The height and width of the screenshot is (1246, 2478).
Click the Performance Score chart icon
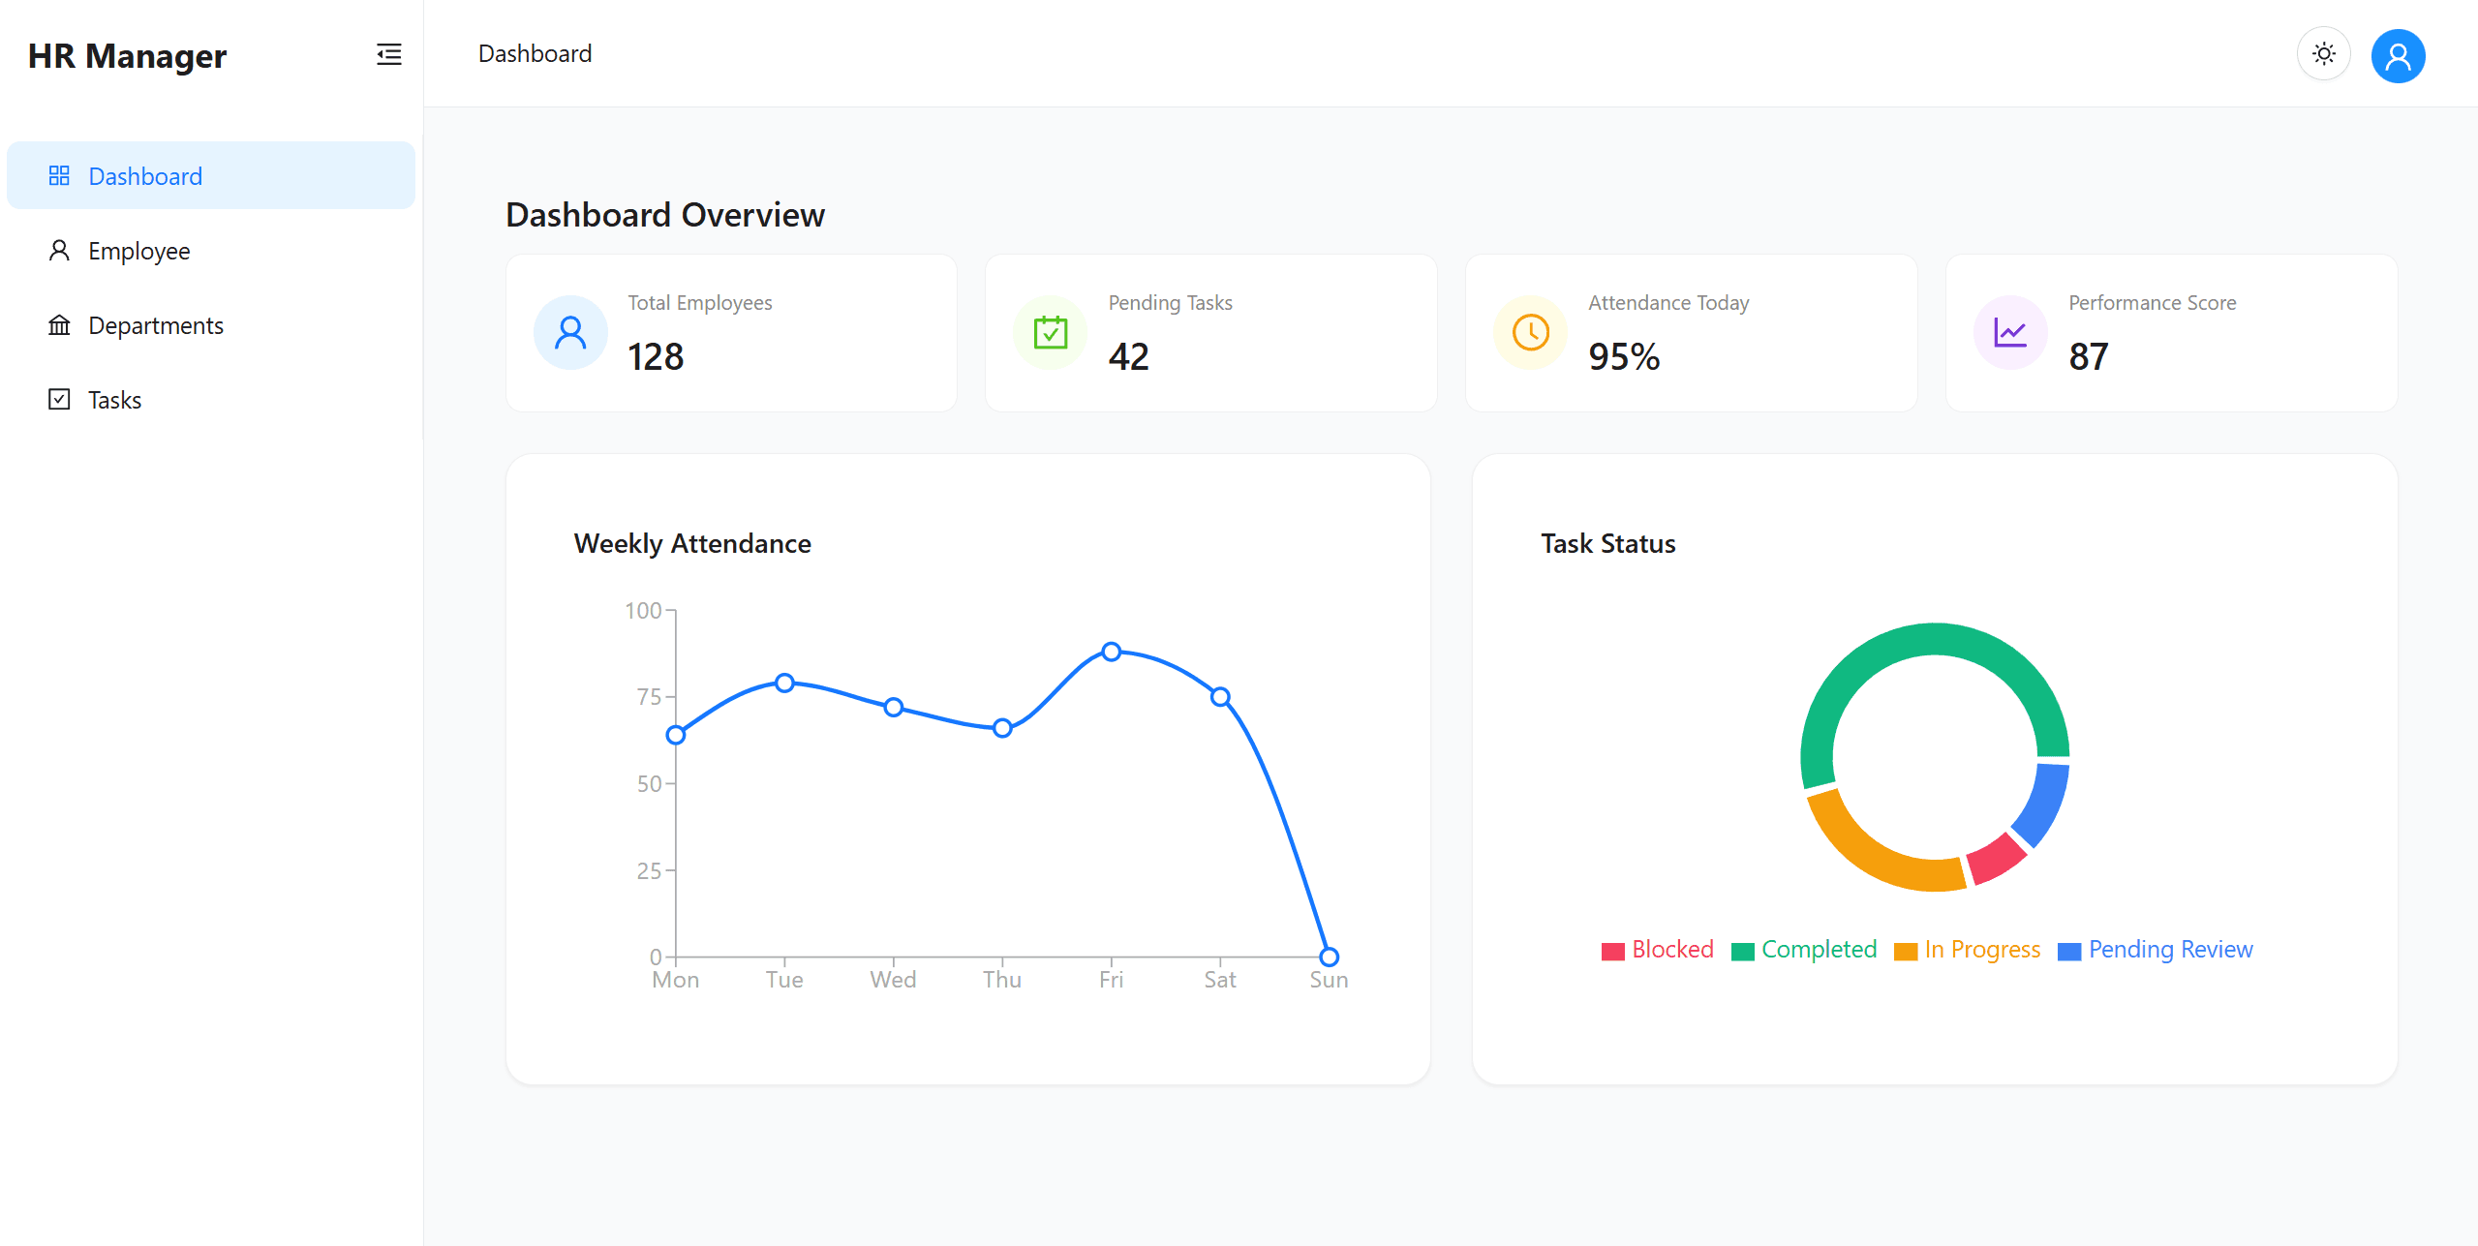pos(2009,332)
